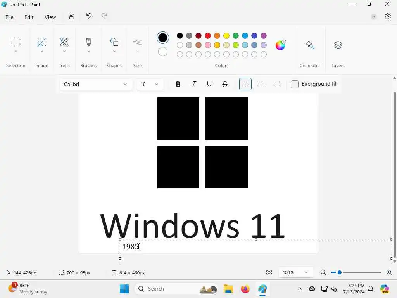Select the Color 2 white circle
Image resolution: width=397 pixels, height=298 pixels.
[163, 52]
